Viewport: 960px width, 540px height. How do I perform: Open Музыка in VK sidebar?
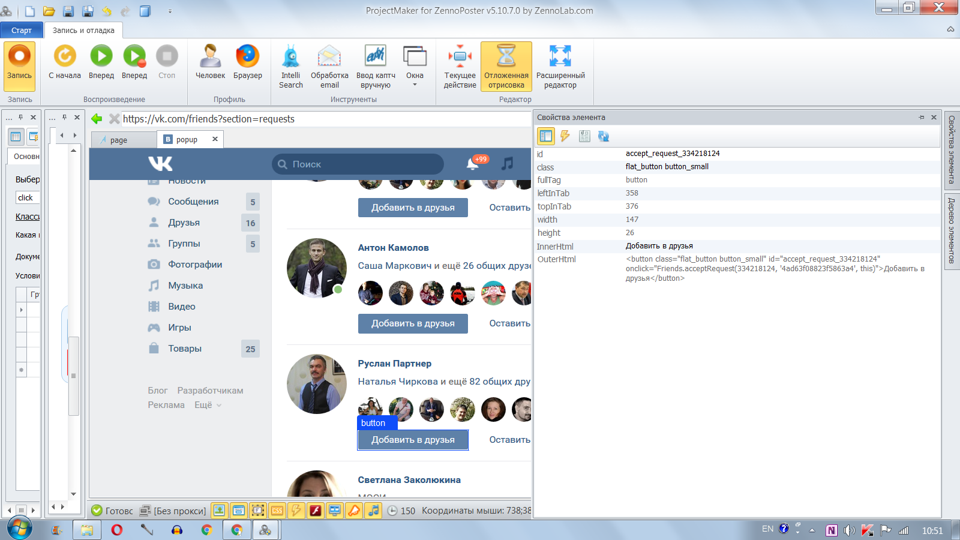(x=185, y=286)
